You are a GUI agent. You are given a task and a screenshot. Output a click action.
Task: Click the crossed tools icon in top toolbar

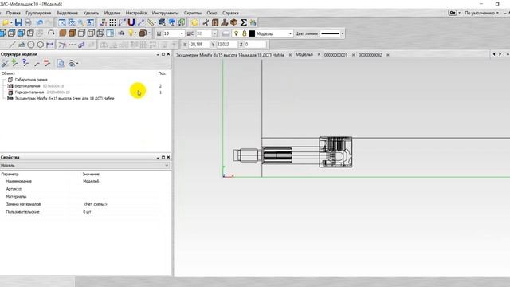206,22
